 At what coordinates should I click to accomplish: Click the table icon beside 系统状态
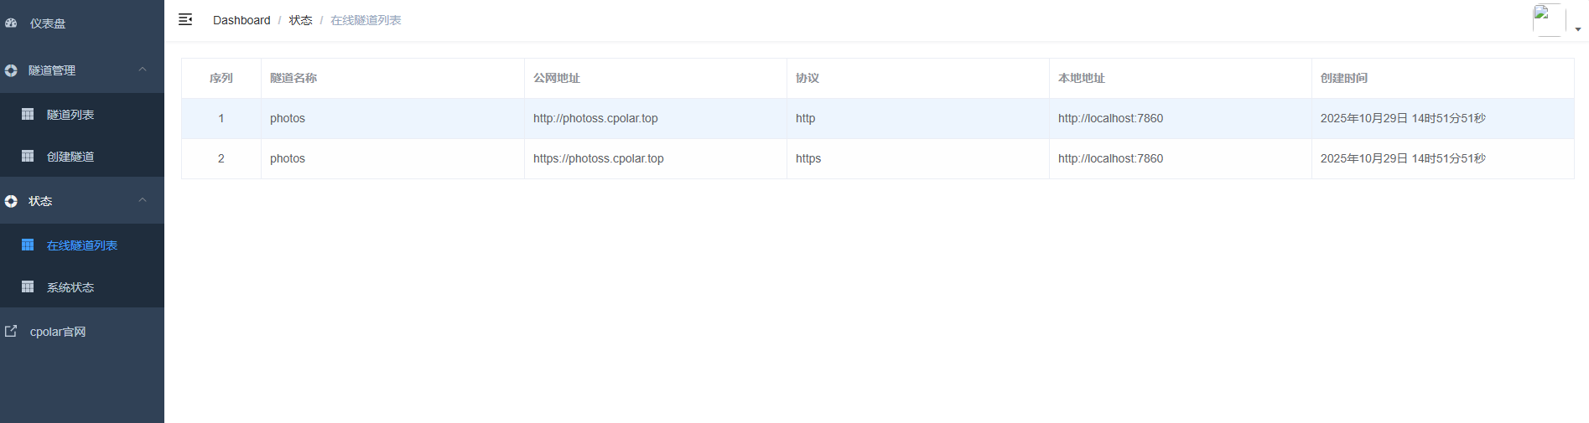pyautogui.click(x=28, y=286)
